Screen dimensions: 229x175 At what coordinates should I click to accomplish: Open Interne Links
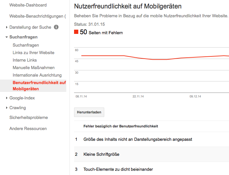click(25, 60)
